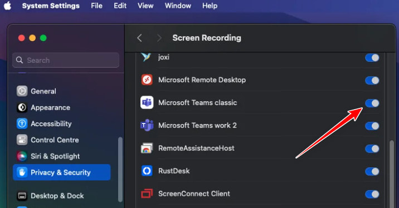Click the Microsoft Remote Desktop app icon

coord(147,80)
